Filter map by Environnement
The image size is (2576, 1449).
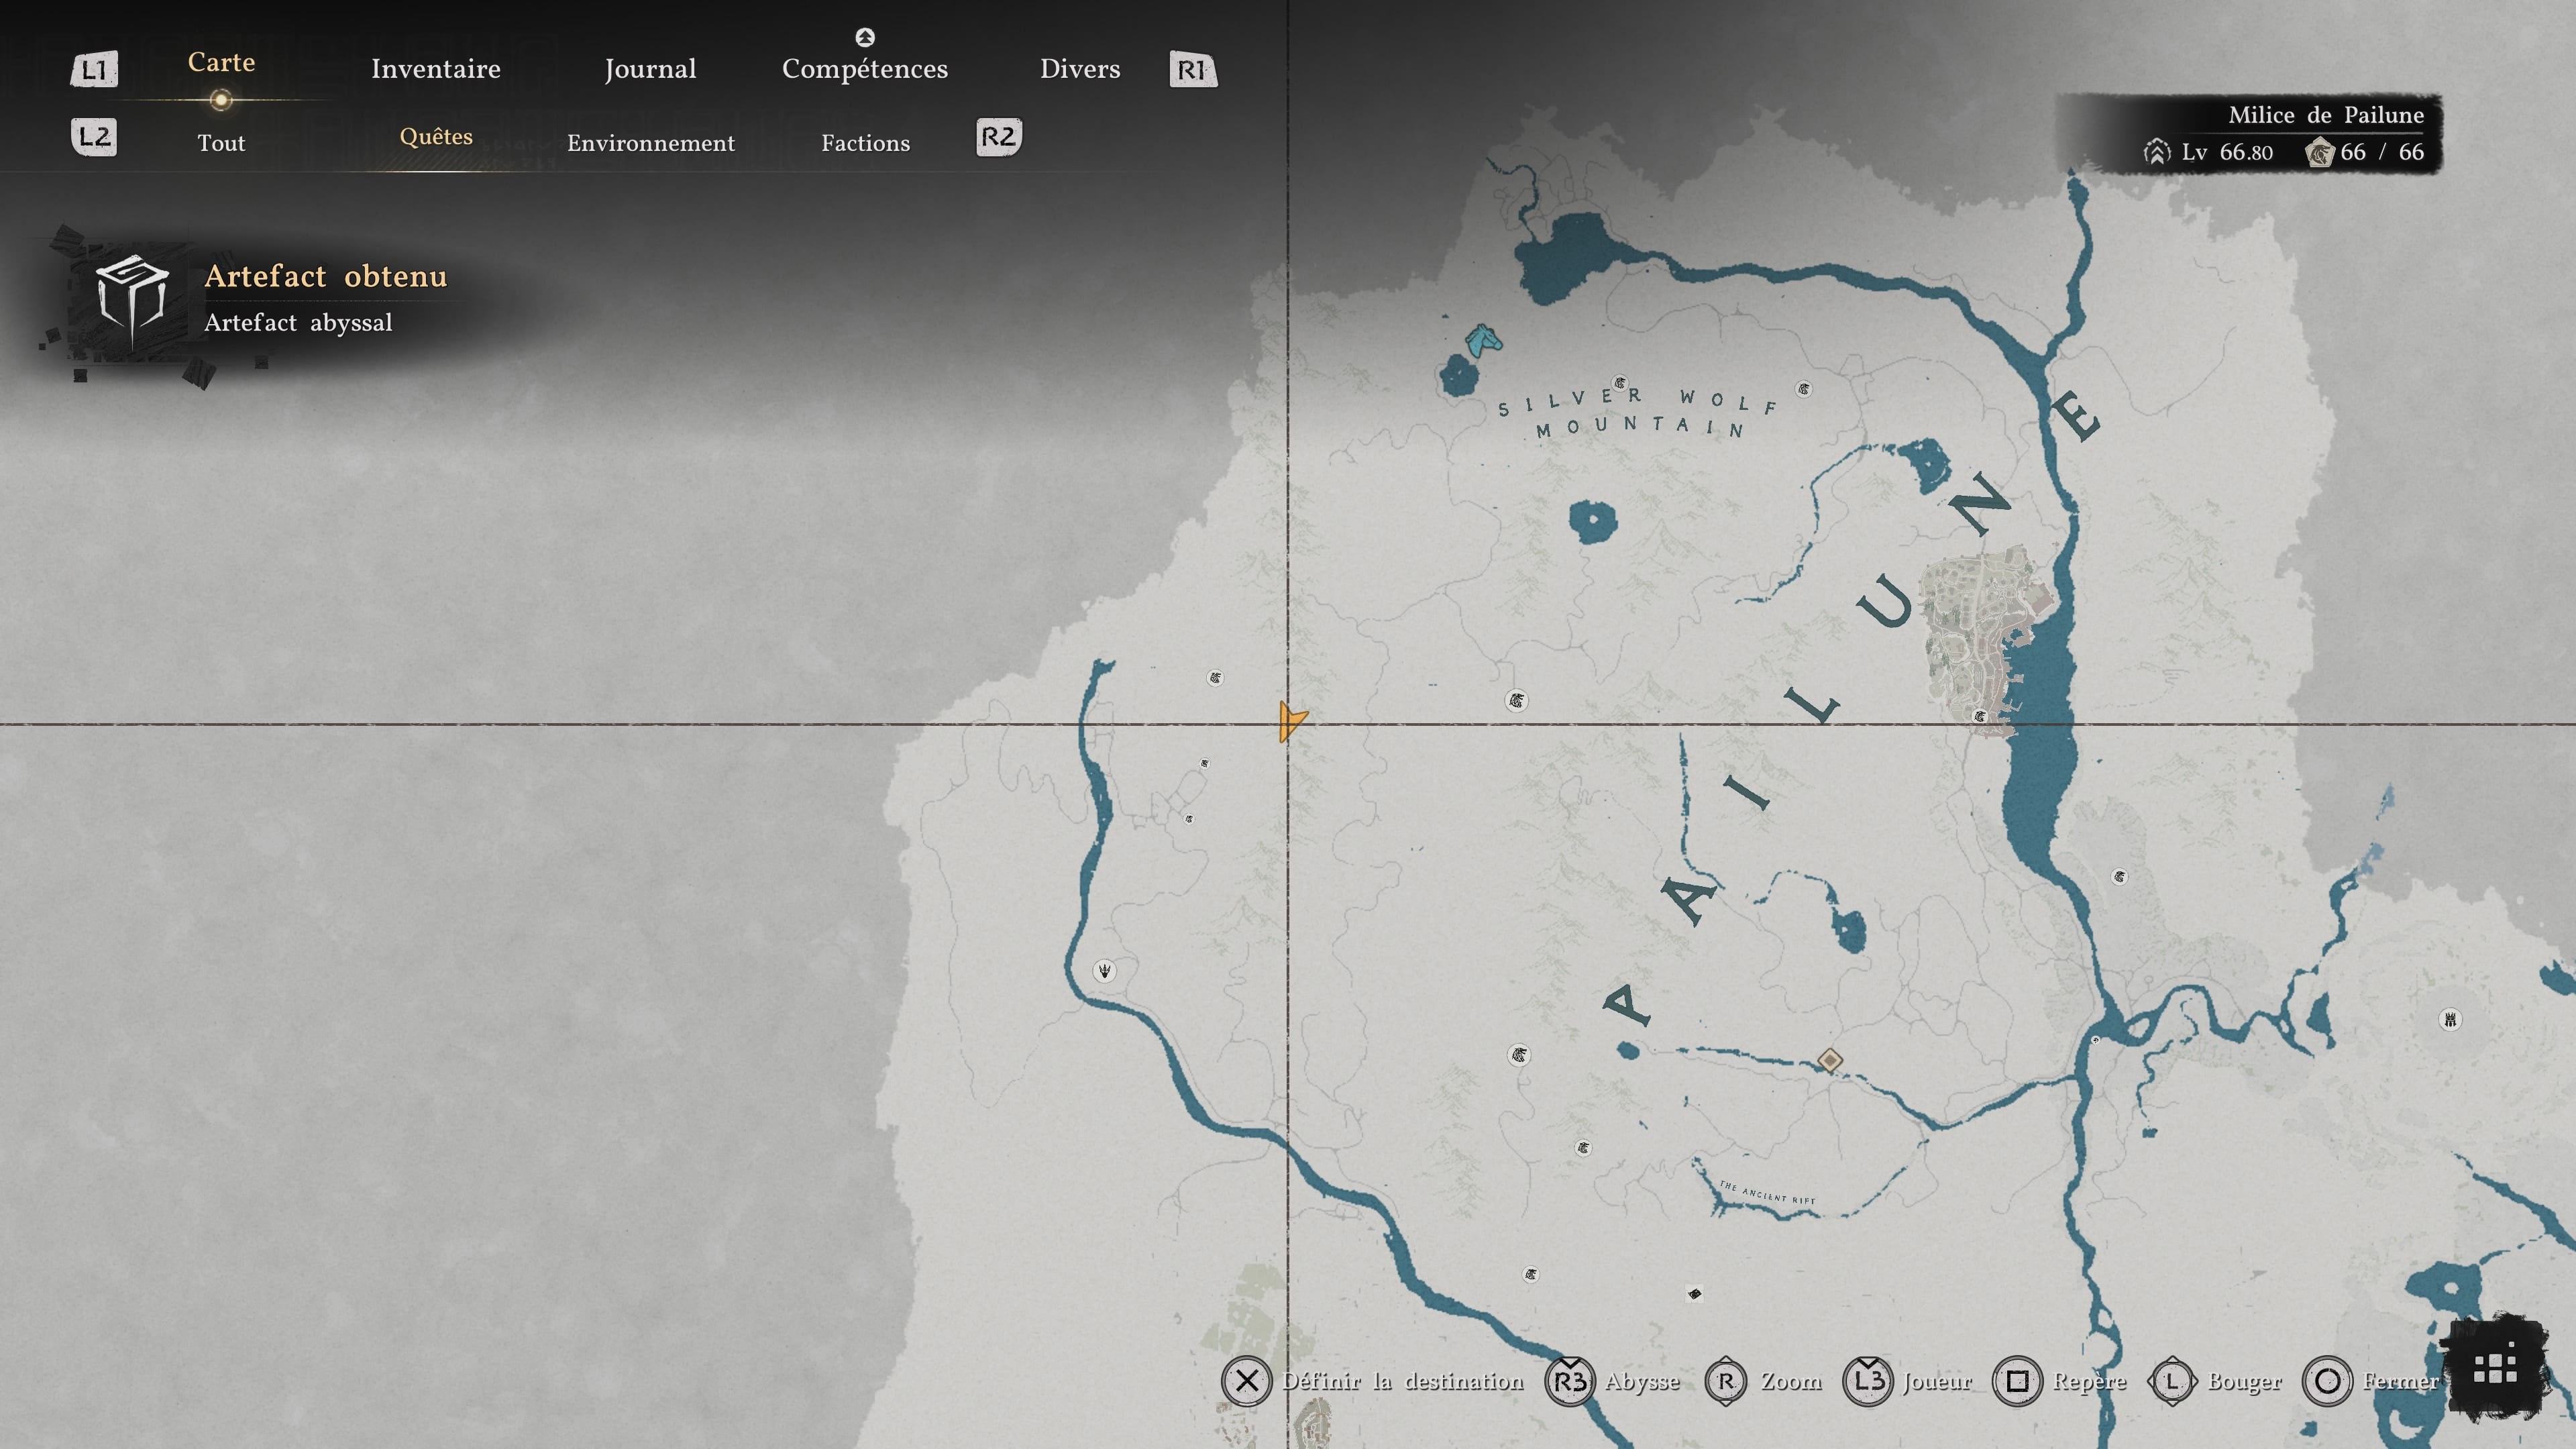click(x=651, y=143)
